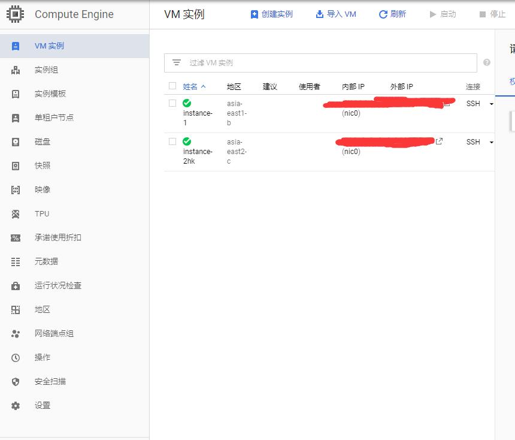Click the 承诺使用折扣 percent icon
Screen dimensions: 515x440
[16, 238]
